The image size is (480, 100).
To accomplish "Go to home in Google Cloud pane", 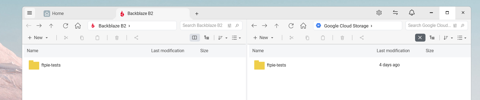I will 303,26.
